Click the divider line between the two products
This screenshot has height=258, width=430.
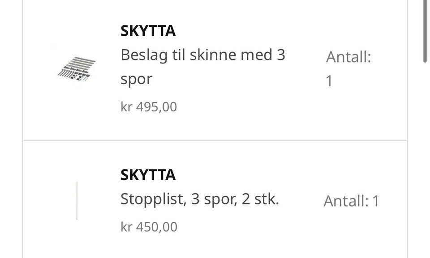point(215,140)
